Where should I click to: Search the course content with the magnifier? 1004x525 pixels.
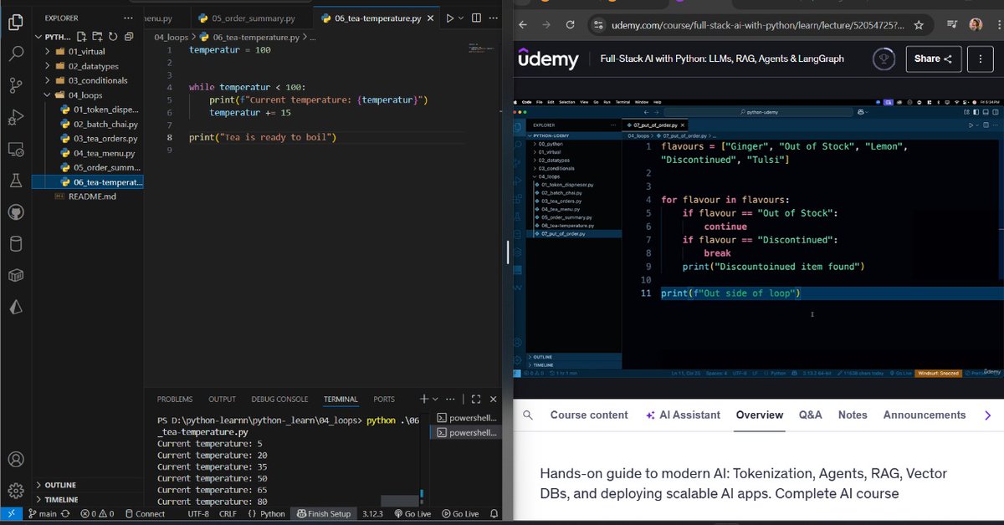pyautogui.click(x=528, y=415)
